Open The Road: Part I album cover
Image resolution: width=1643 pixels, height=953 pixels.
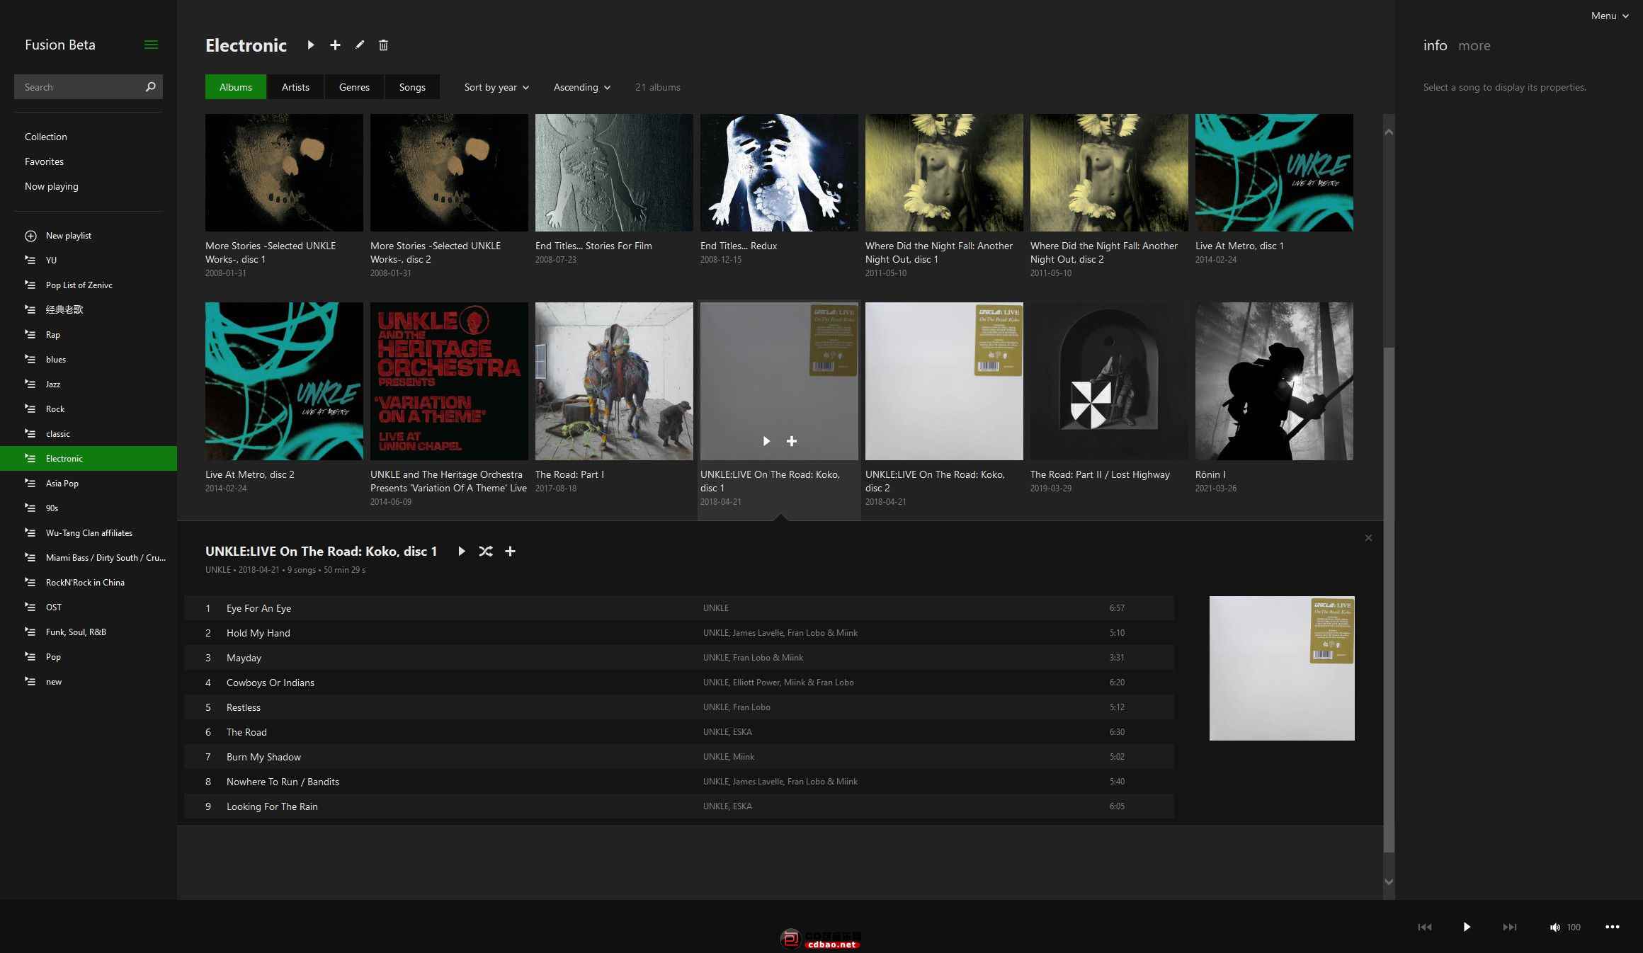tap(614, 381)
